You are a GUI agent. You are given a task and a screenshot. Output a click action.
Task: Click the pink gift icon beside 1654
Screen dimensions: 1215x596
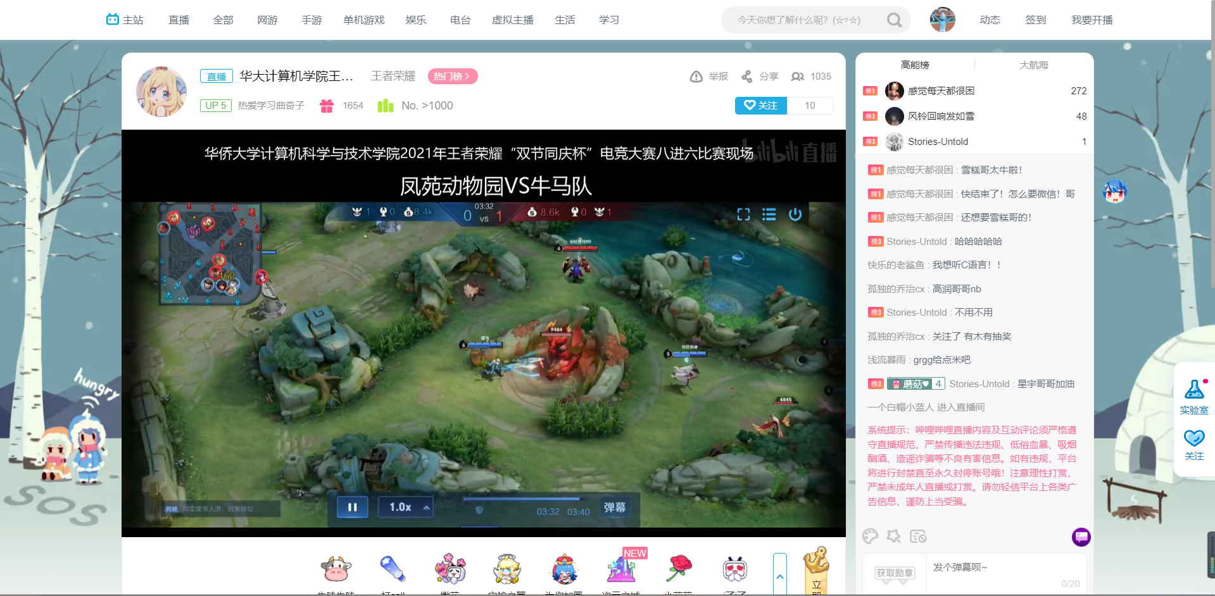(327, 106)
